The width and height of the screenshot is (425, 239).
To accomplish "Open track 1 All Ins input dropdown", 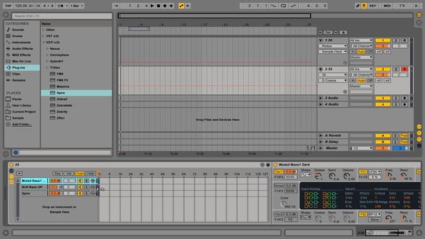I will [x=361, y=40].
